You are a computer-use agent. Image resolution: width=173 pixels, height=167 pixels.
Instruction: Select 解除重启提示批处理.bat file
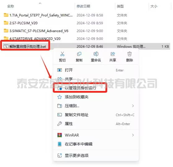pyautogui.click(x=28, y=46)
